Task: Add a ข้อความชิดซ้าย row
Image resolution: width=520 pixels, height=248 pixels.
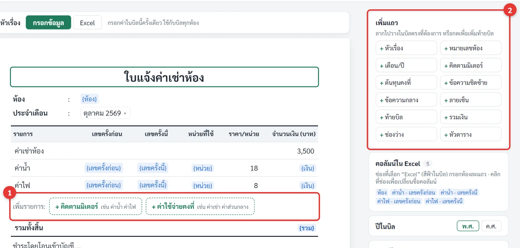Action: [x=471, y=83]
